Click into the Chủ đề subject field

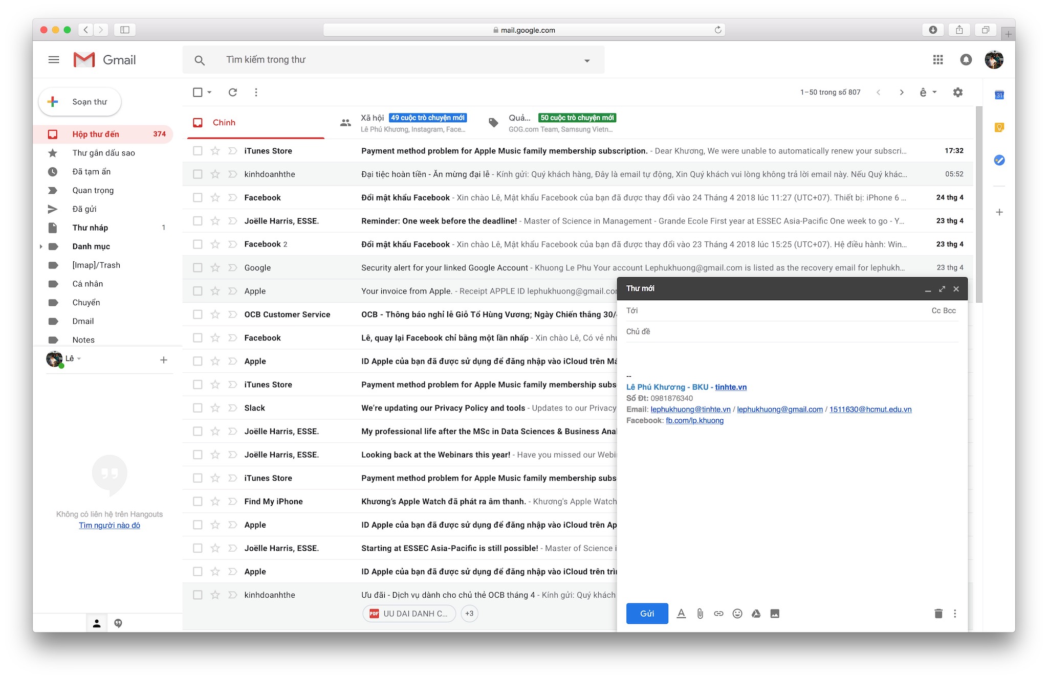click(792, 331)
